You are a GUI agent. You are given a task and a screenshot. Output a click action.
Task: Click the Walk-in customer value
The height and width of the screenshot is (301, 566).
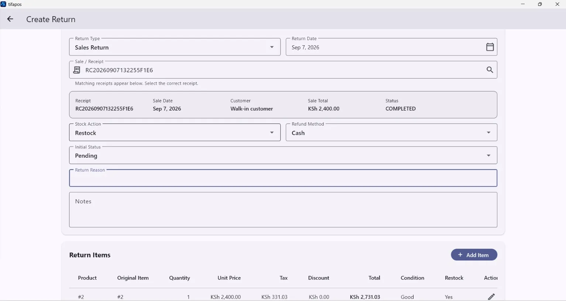click(x=252, y=109)
